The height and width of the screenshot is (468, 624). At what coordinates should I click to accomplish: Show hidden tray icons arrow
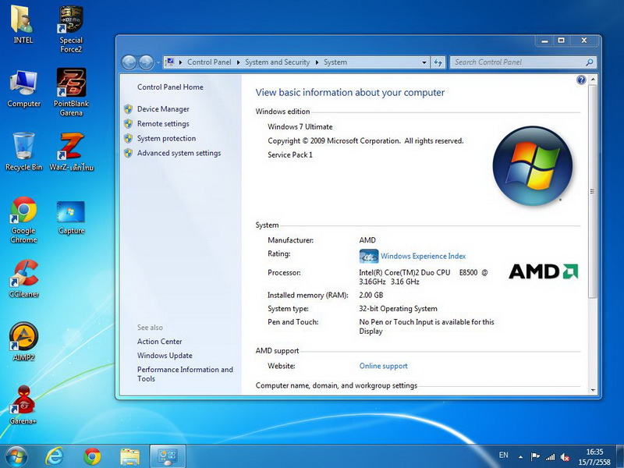click(520, 456)
